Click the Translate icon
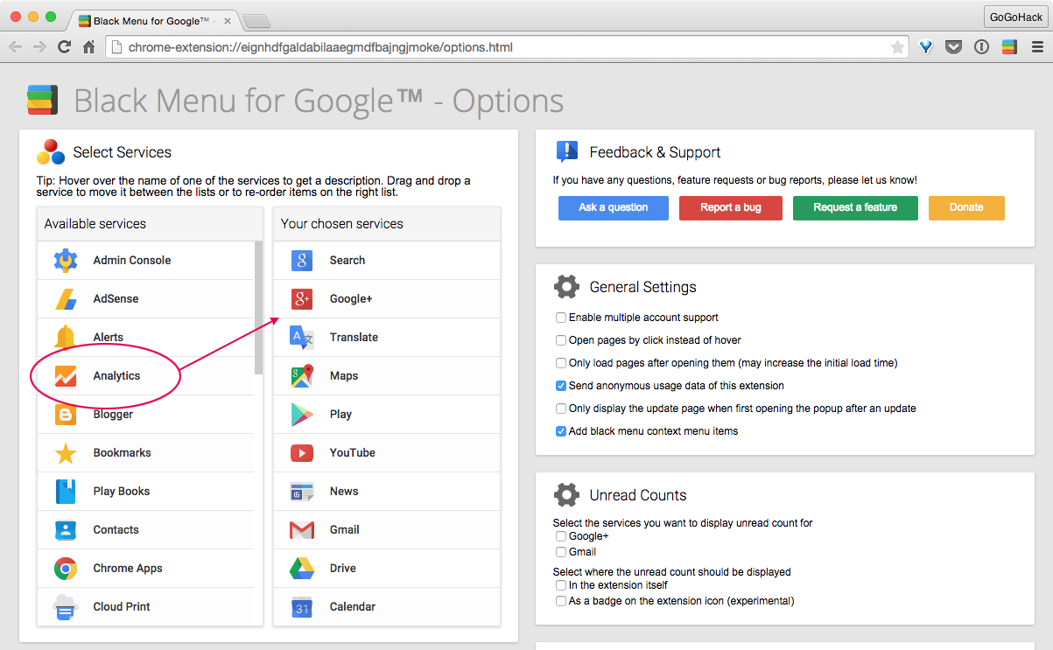The image size is (1053, 650). (x=302, y=338)
